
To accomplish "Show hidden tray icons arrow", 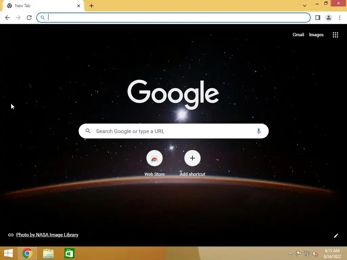I will pyautogui.click(x=290, y=254).
